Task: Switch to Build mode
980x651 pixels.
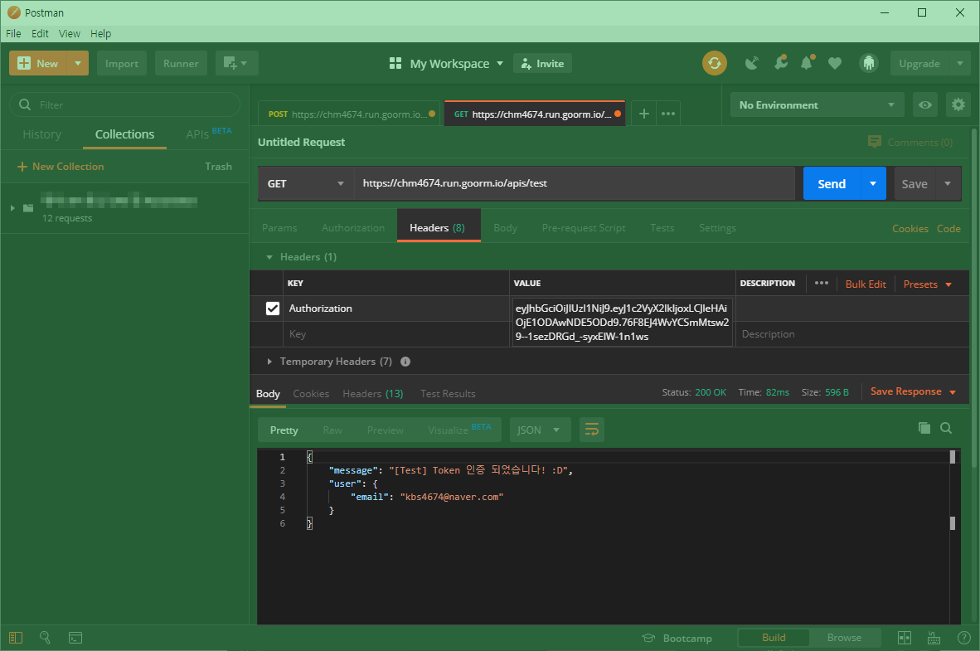Action: (x=774, y=637)
